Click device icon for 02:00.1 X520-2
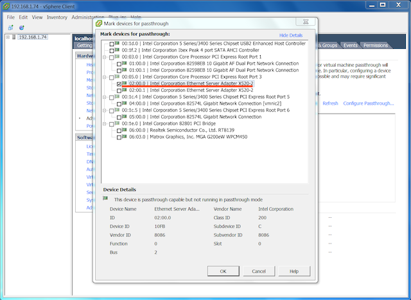 pyautogui.click(x=124, y=90)
